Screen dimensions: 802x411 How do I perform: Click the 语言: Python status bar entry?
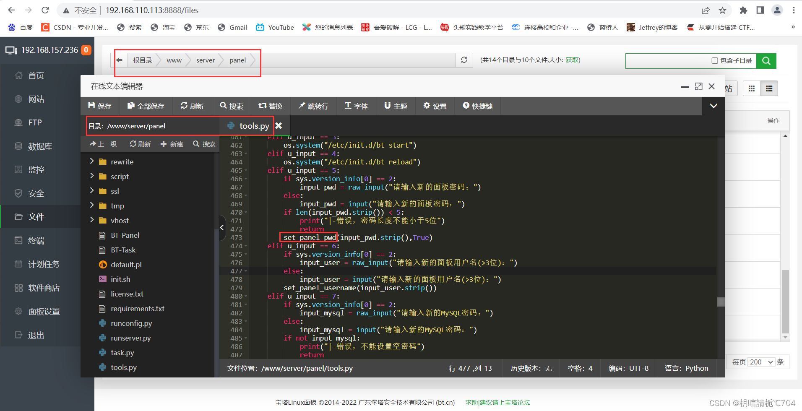[x=686, y=368]
